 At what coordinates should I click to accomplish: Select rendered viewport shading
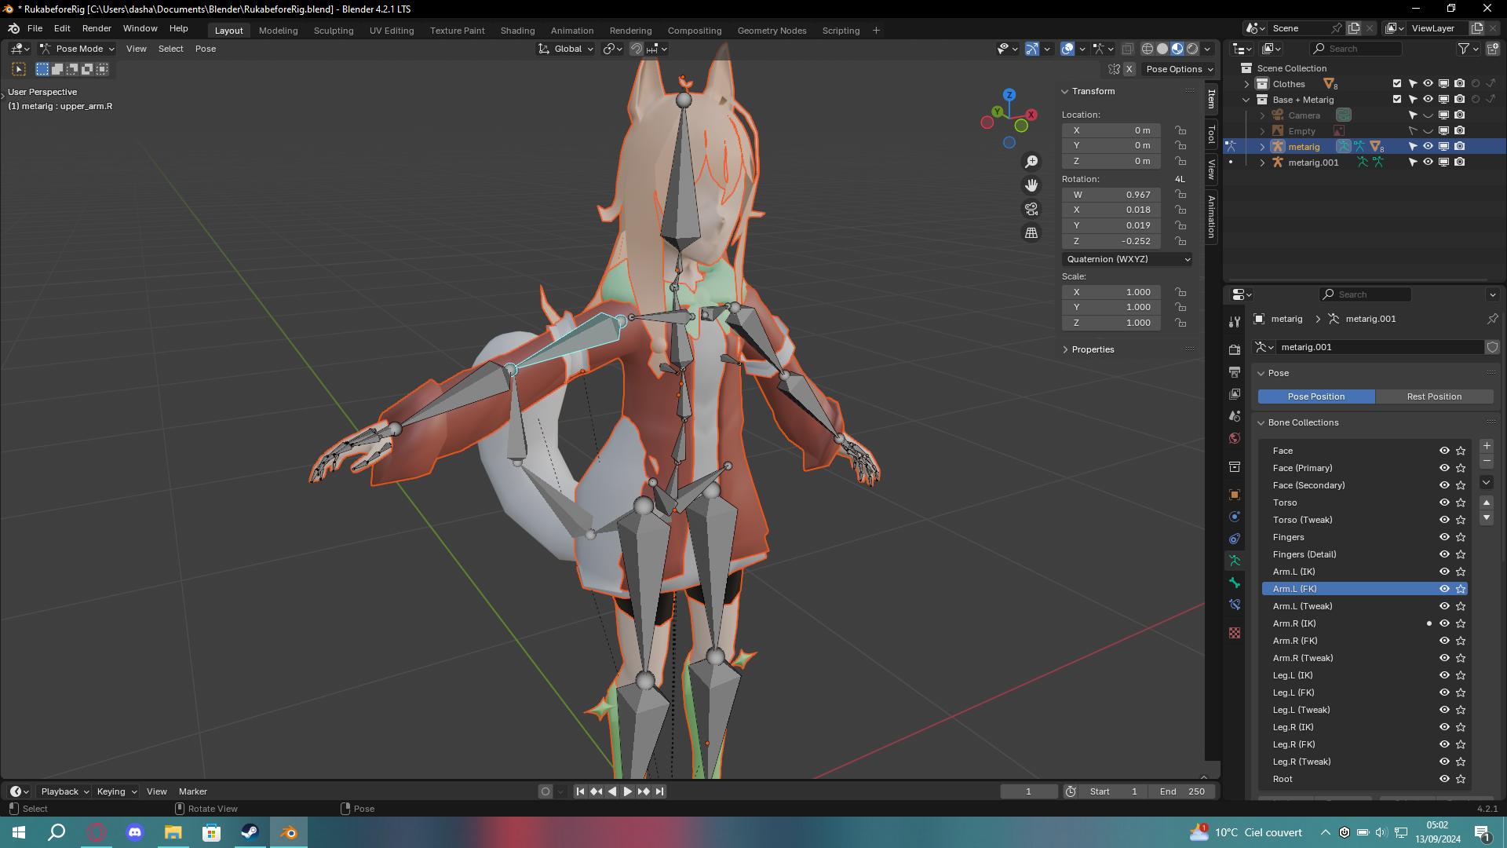[x=1192, y=49]
